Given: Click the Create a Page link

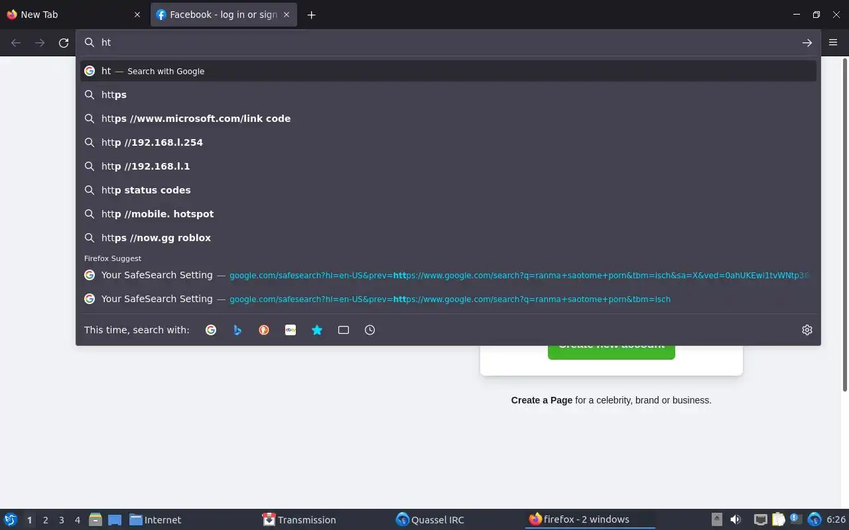Looking at the screenshot, I should point(541,400).
